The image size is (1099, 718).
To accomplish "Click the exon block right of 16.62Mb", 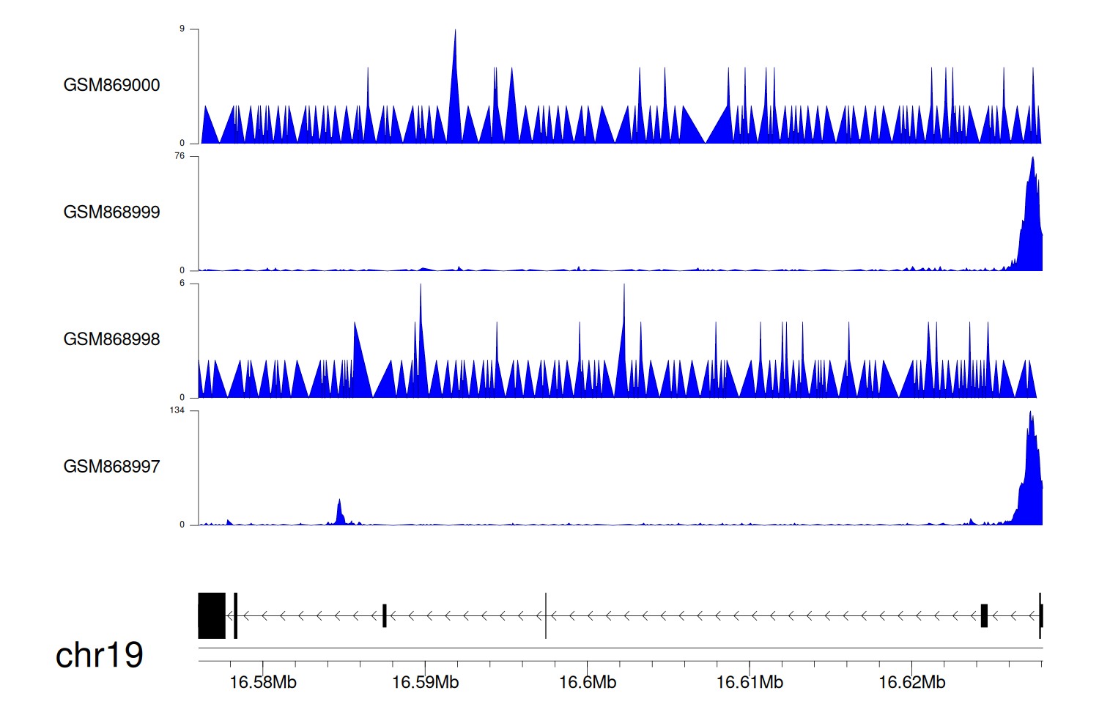I will (984, 615).
